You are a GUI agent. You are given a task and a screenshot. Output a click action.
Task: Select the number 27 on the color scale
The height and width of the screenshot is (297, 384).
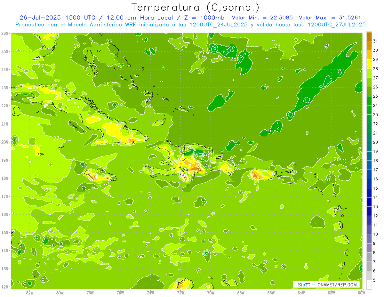376,78
